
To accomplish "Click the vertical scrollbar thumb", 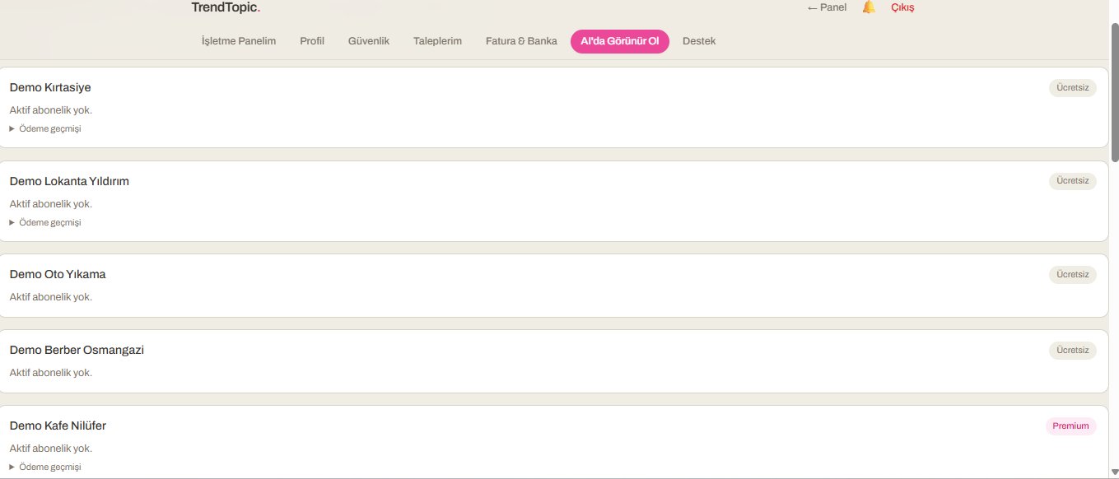I will (1115, 91).
